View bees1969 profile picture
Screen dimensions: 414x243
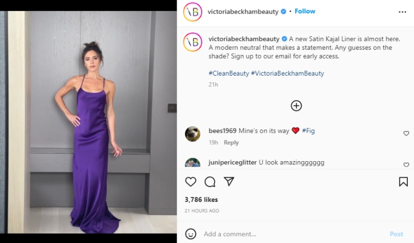tap(193, 134)
